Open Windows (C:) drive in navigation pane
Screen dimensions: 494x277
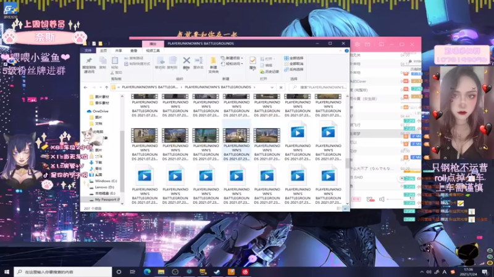pyautogui.click(x=103, y=181)
